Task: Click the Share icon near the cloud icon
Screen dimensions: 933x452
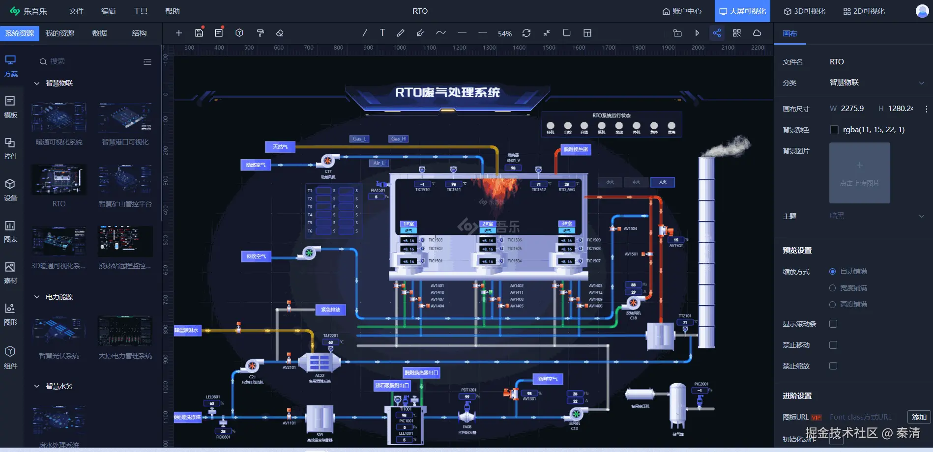Action: click(x=717, y=33)
